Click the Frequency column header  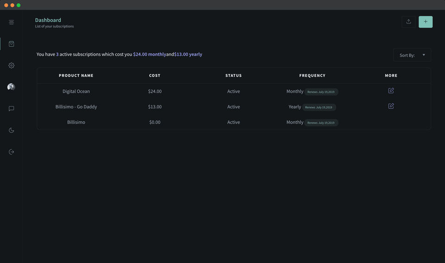coord(312,75)
